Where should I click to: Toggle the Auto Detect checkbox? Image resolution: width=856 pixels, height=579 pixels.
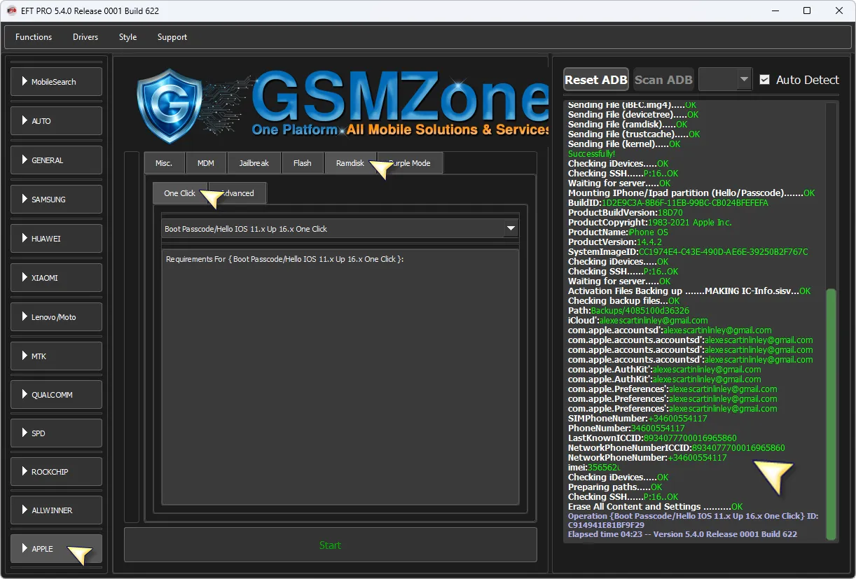764,80
